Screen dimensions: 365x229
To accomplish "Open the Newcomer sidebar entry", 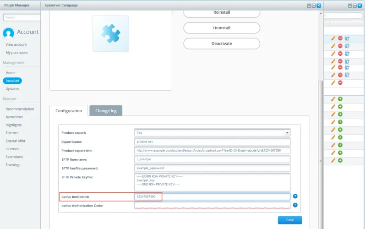I will click(x=14, y=117).
